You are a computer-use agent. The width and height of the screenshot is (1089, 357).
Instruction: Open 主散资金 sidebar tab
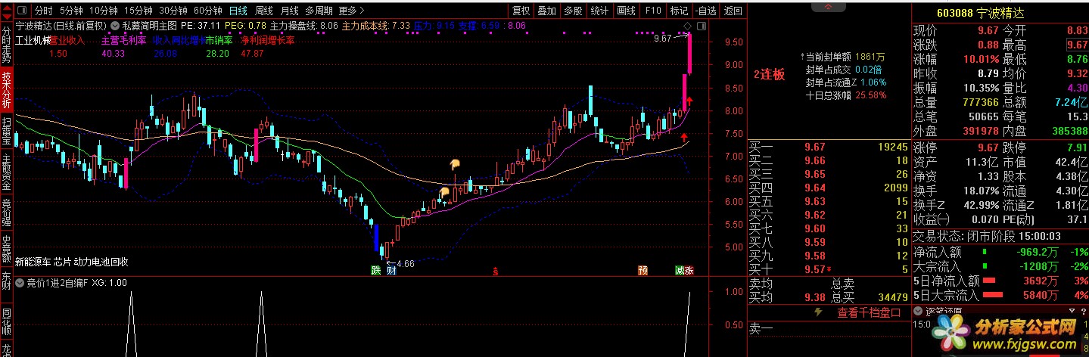6,172
